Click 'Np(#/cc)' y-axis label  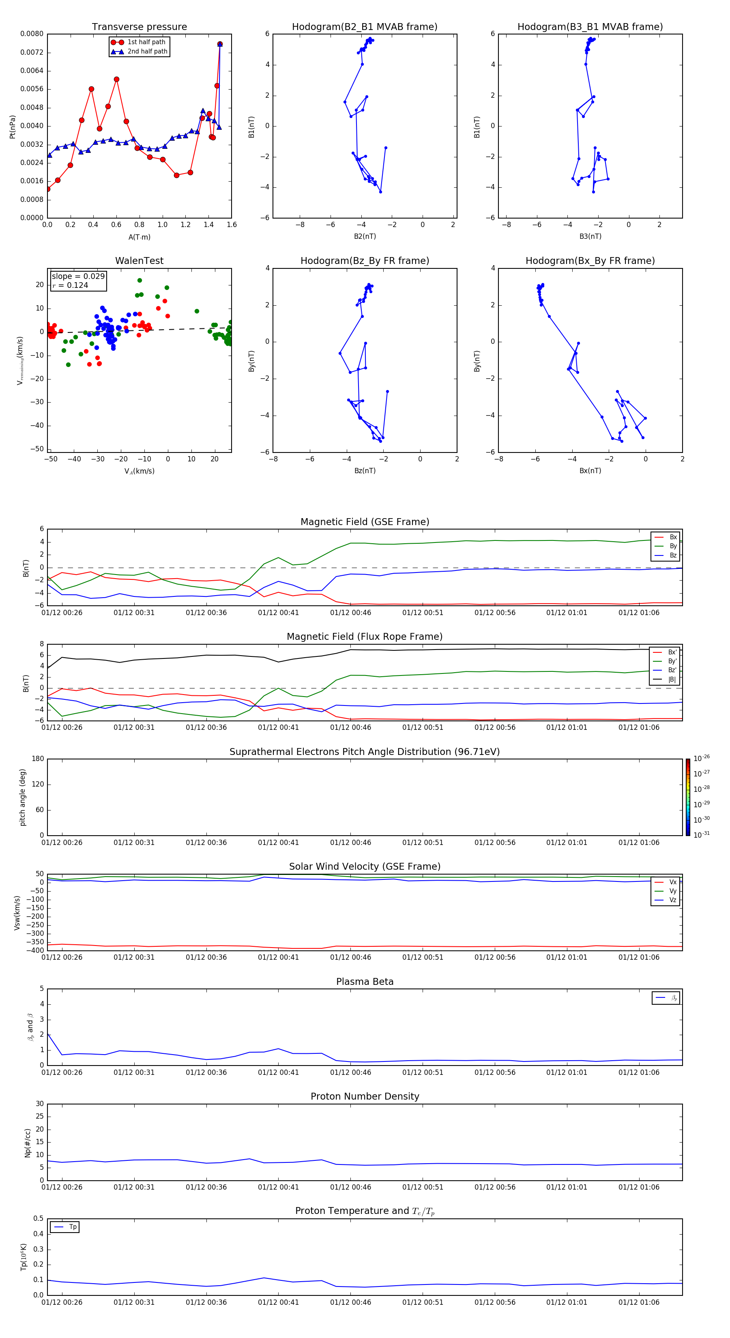28,1142
